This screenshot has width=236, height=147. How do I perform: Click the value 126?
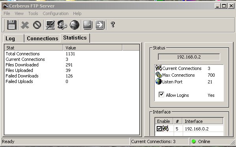tap(69, 76)
